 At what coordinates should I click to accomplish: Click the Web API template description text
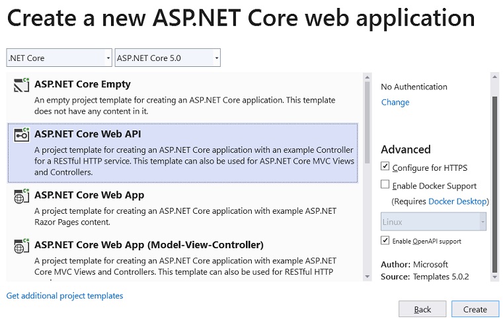pyautogui.click(x=194, y=161)
